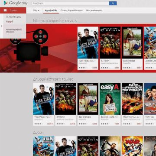
Task: Click star rating under Top Gun card
Action: (x=149, y=124)
